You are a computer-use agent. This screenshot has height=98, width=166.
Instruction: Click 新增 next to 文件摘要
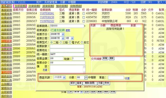(105, 58)
